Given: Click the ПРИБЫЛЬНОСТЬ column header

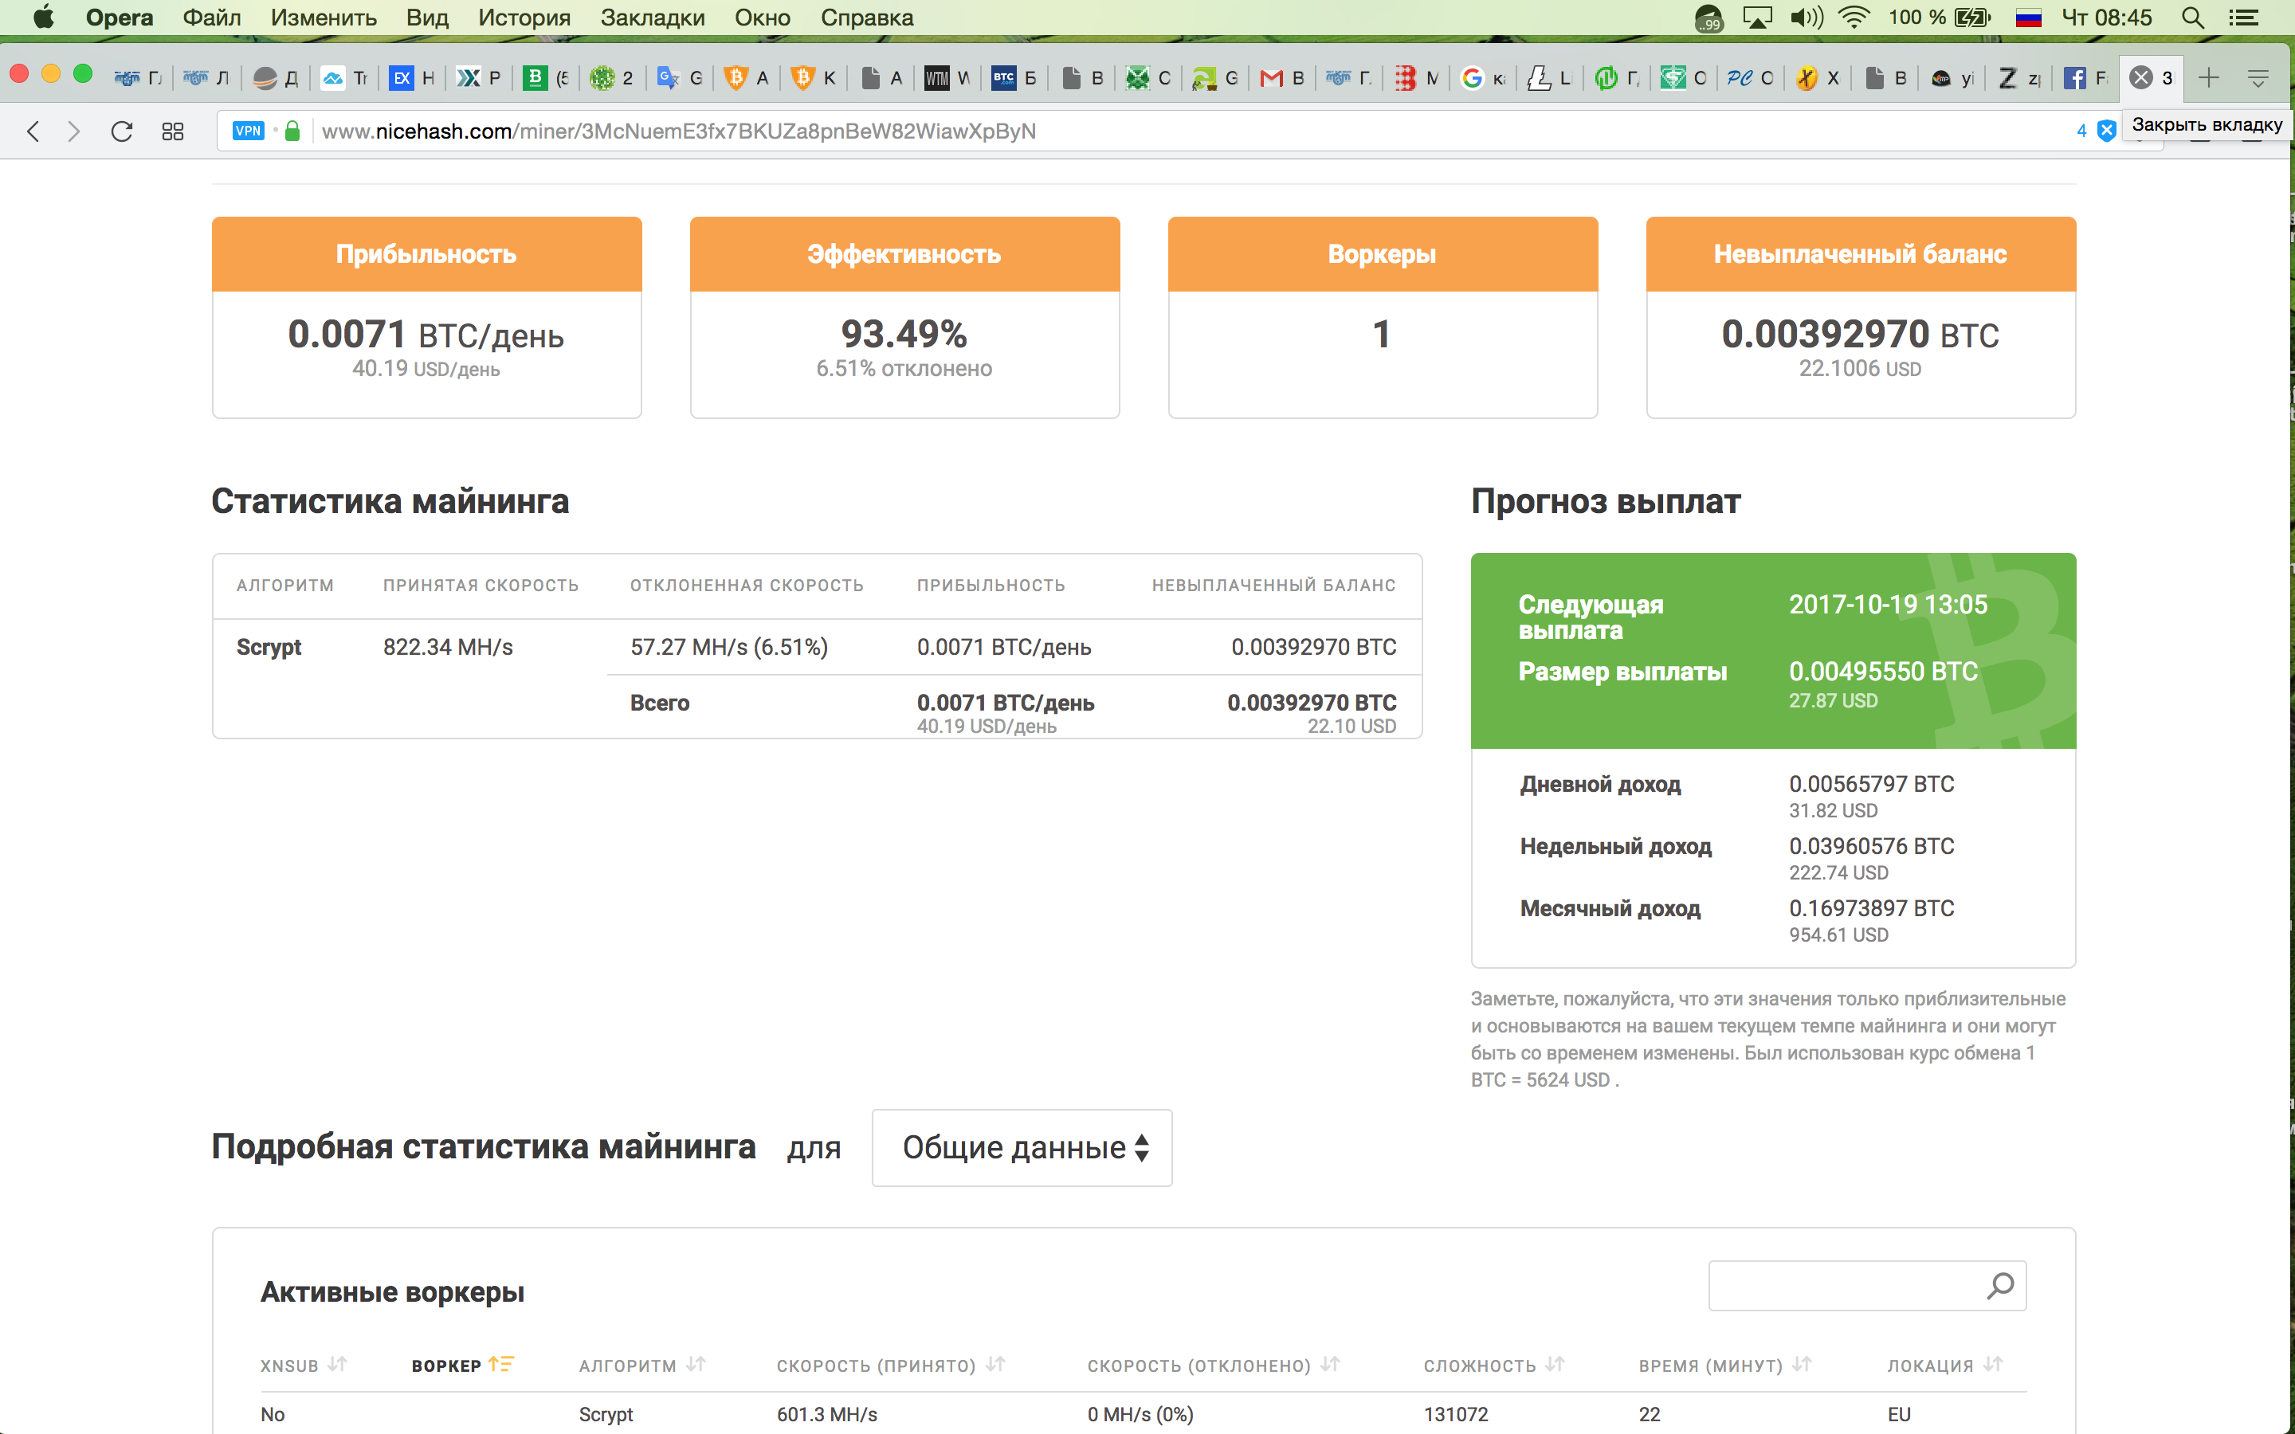Looking at the screenshot, I should point(991,586).
